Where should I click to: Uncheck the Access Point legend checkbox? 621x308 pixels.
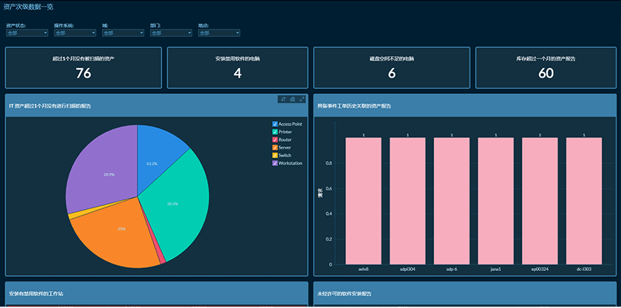pos(275,124)
